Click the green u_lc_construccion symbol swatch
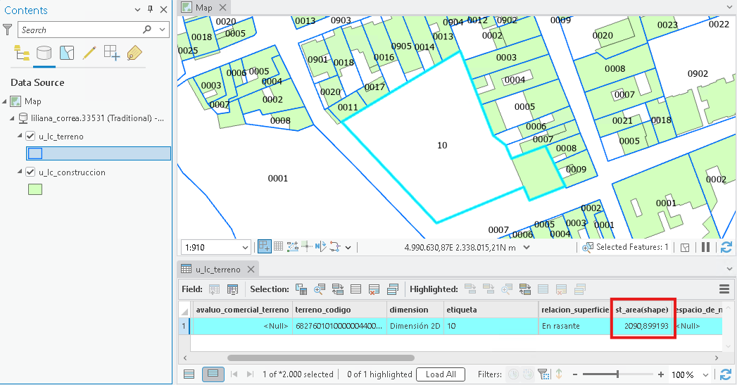737x385 pixels. pos(35,189)
